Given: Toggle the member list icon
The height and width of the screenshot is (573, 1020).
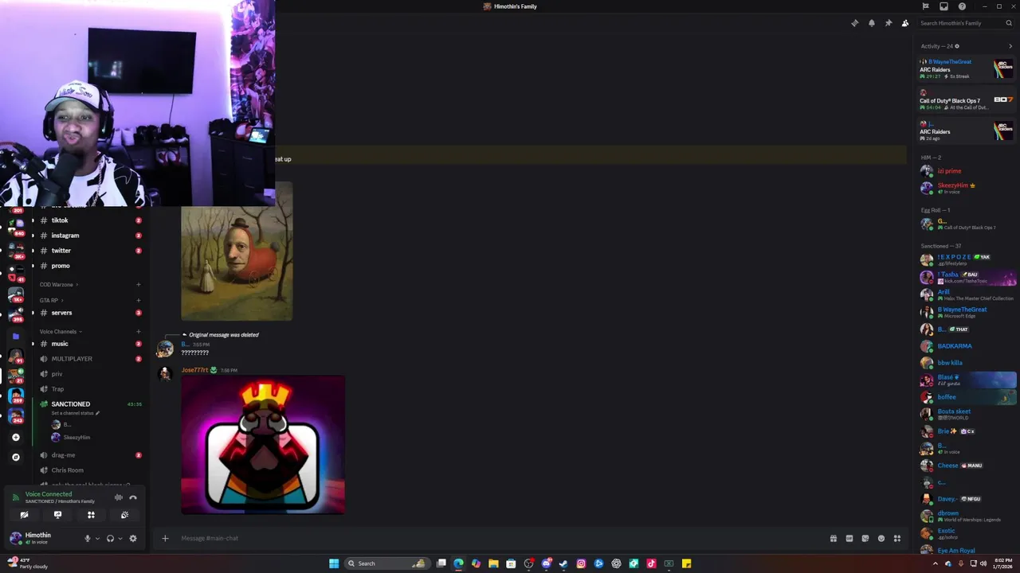Looking at the screenshot, I should click(x=905, y=23).
